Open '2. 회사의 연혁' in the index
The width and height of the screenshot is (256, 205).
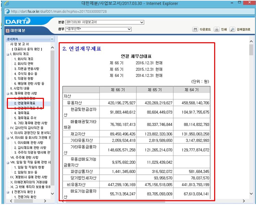24,64
